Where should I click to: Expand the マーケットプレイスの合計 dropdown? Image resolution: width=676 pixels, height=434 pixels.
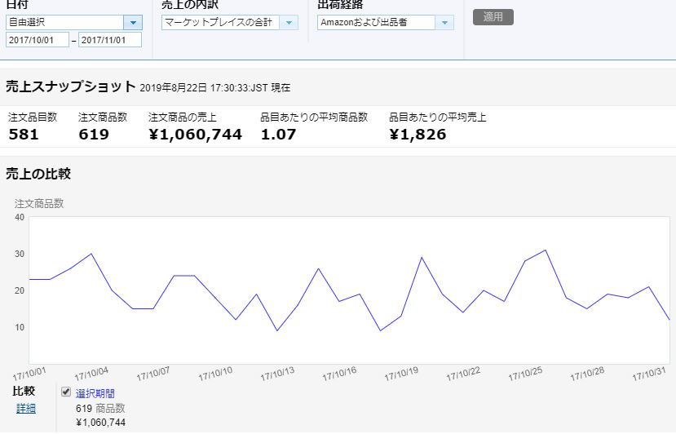pos(229,23)
